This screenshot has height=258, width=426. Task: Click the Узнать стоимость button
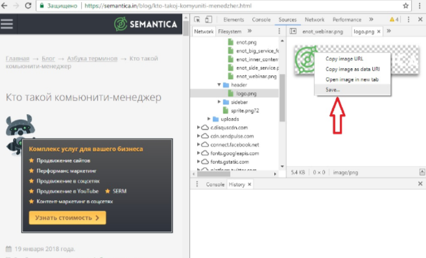[x=67, y=218]
